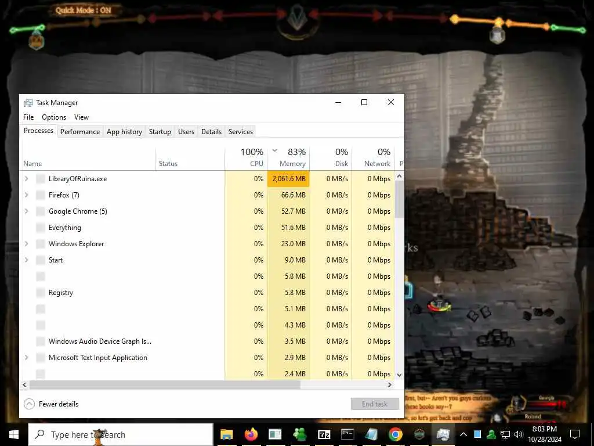Switch to the App history tab
Image resolution: width=594 pixels, height=446 pixels.
click(124, 132)
